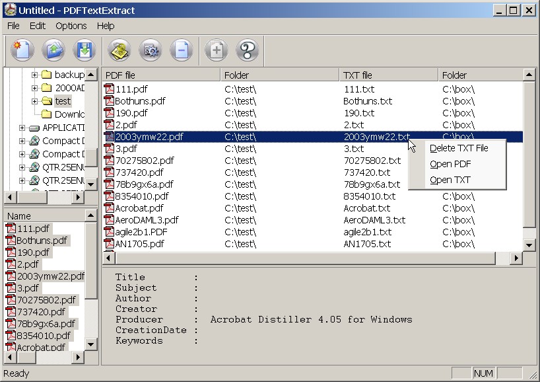Image resolution: width=540 pixels, height=382 pixels.
Task: Click the Bothuns.txt cell
Action: pyautogui.click(x=368, y=101)
